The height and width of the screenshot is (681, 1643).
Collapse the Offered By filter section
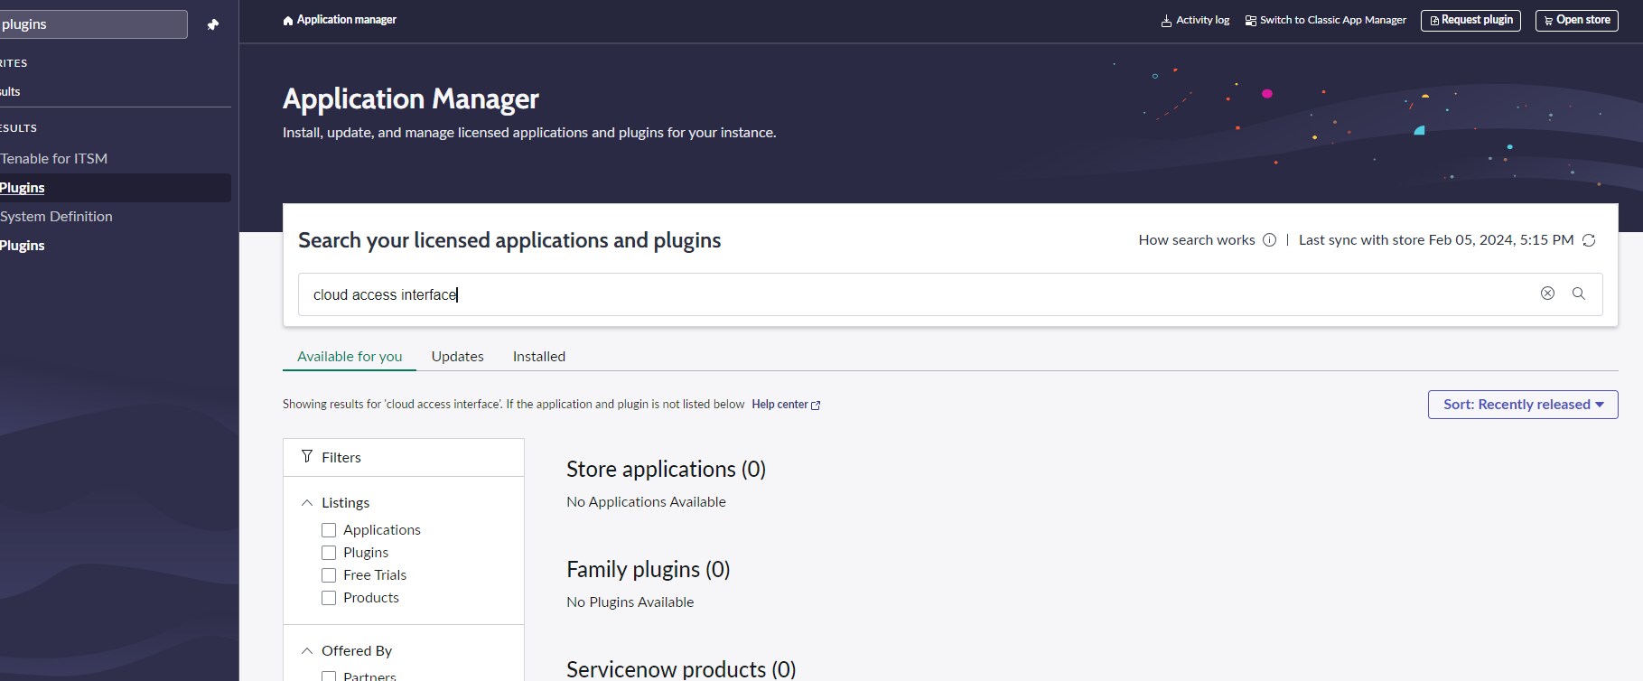click(x=307, y=651)
